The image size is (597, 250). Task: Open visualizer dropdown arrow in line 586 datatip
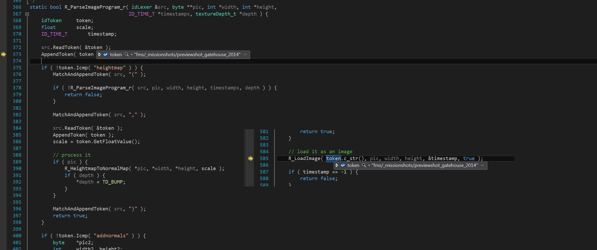(369, 166)
